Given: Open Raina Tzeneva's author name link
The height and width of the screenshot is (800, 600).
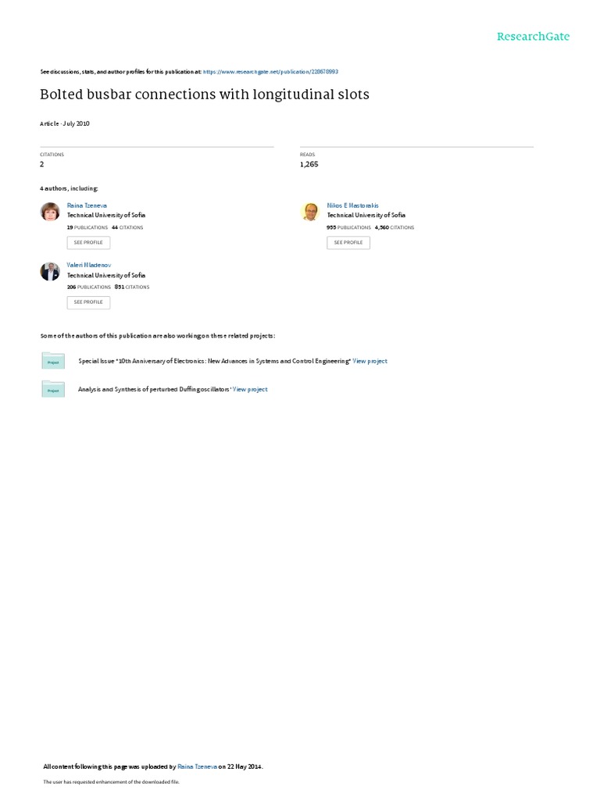Looking at the screenshot, I should click(x=87, y=205).
